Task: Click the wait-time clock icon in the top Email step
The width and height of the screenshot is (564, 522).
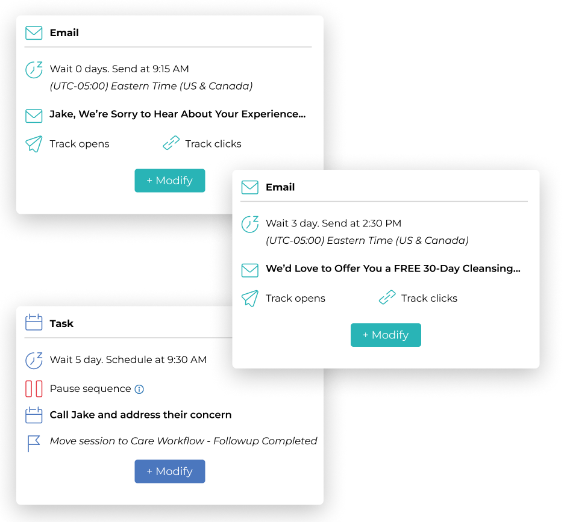Action: pos(34,69)
